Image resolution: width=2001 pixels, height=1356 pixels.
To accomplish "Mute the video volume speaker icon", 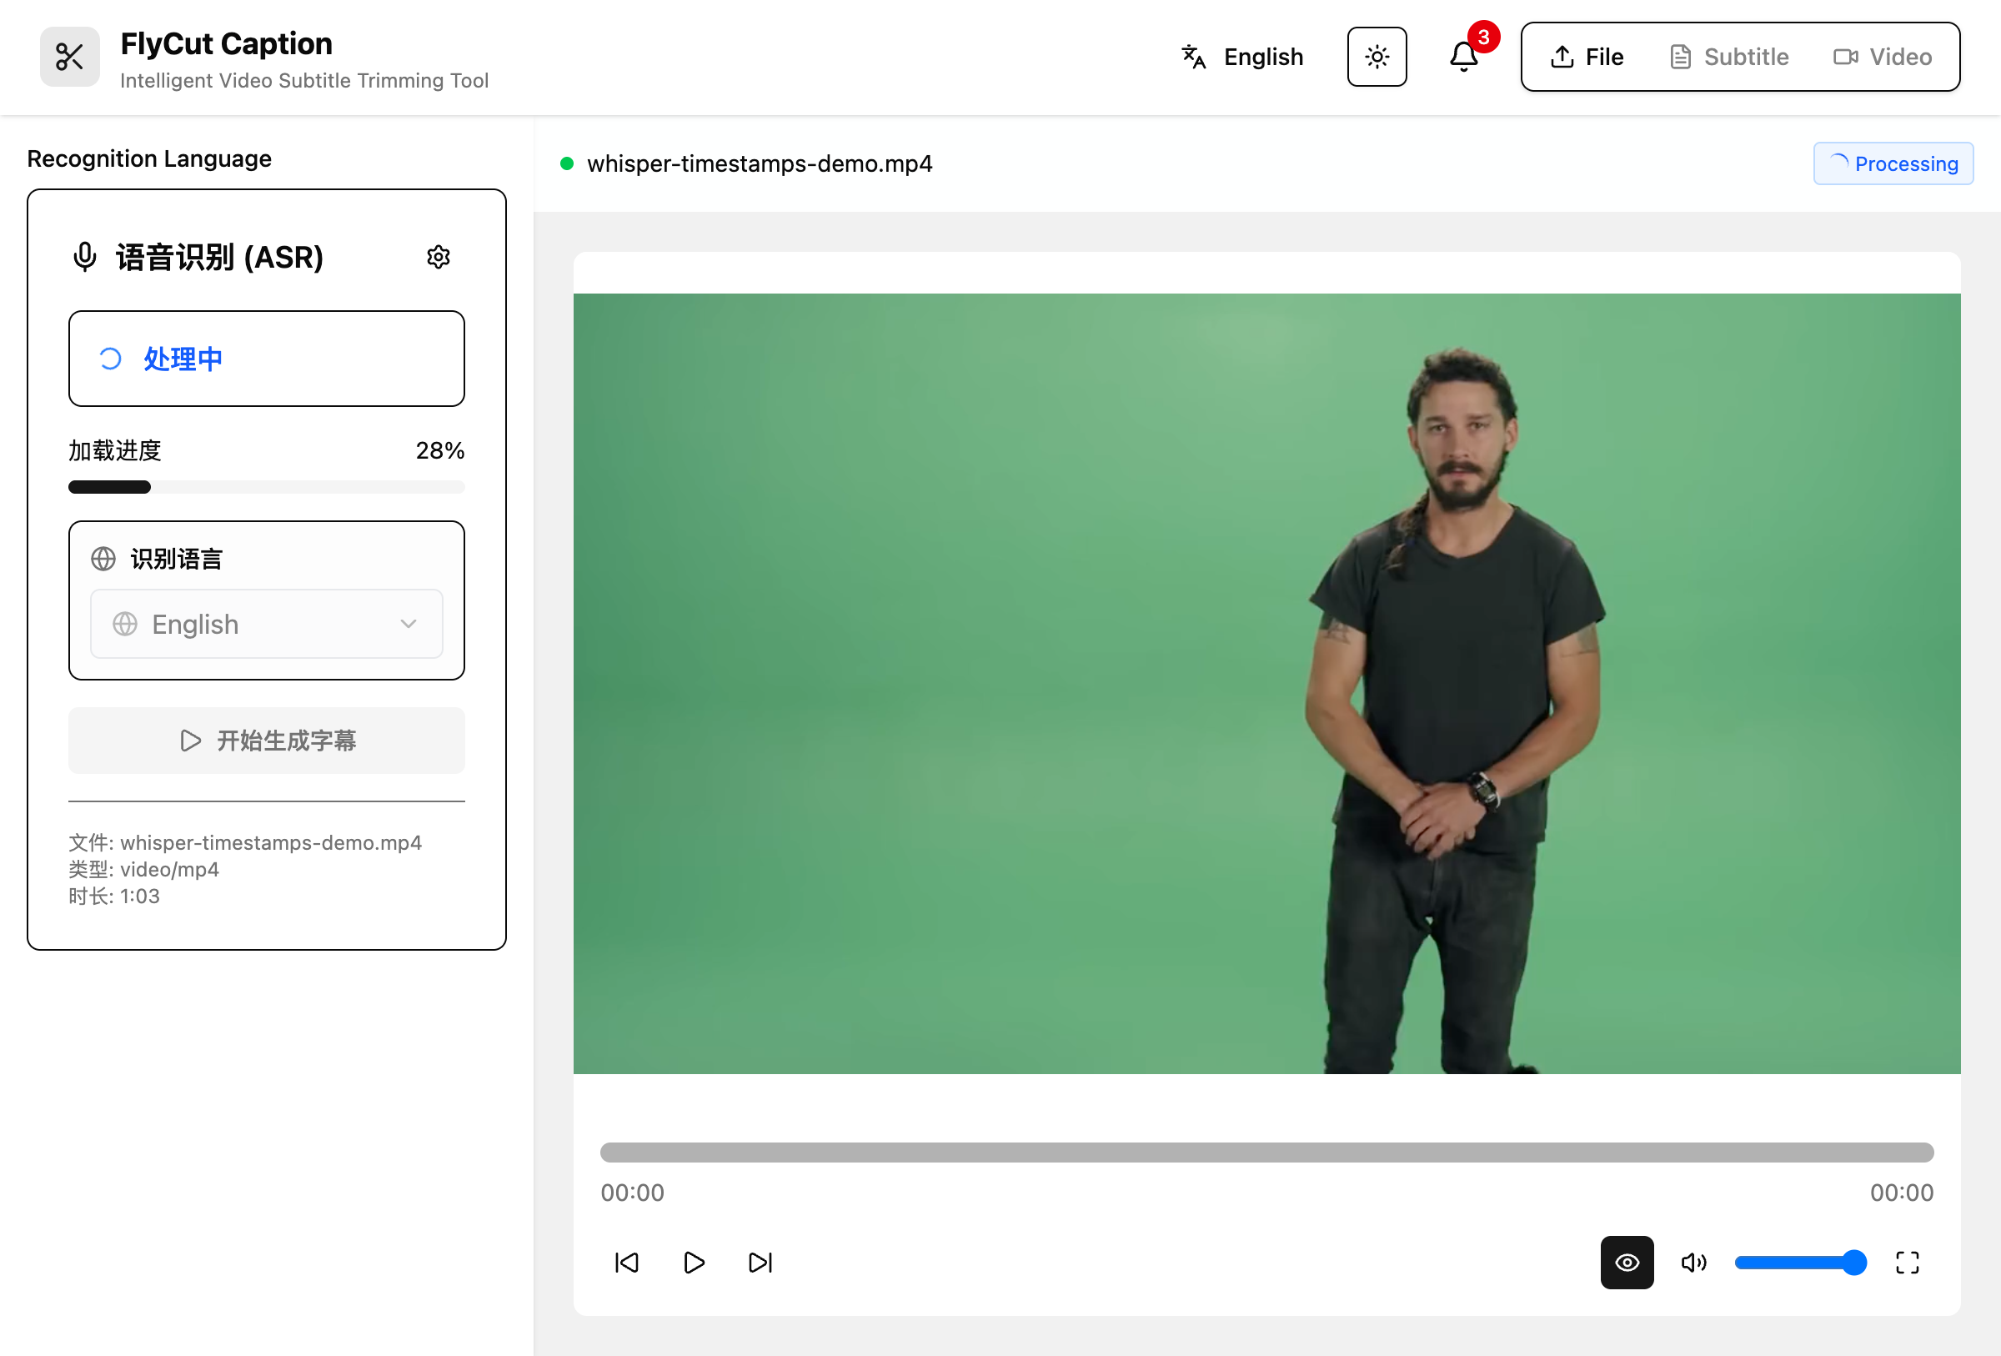I will (1693, 1262).
